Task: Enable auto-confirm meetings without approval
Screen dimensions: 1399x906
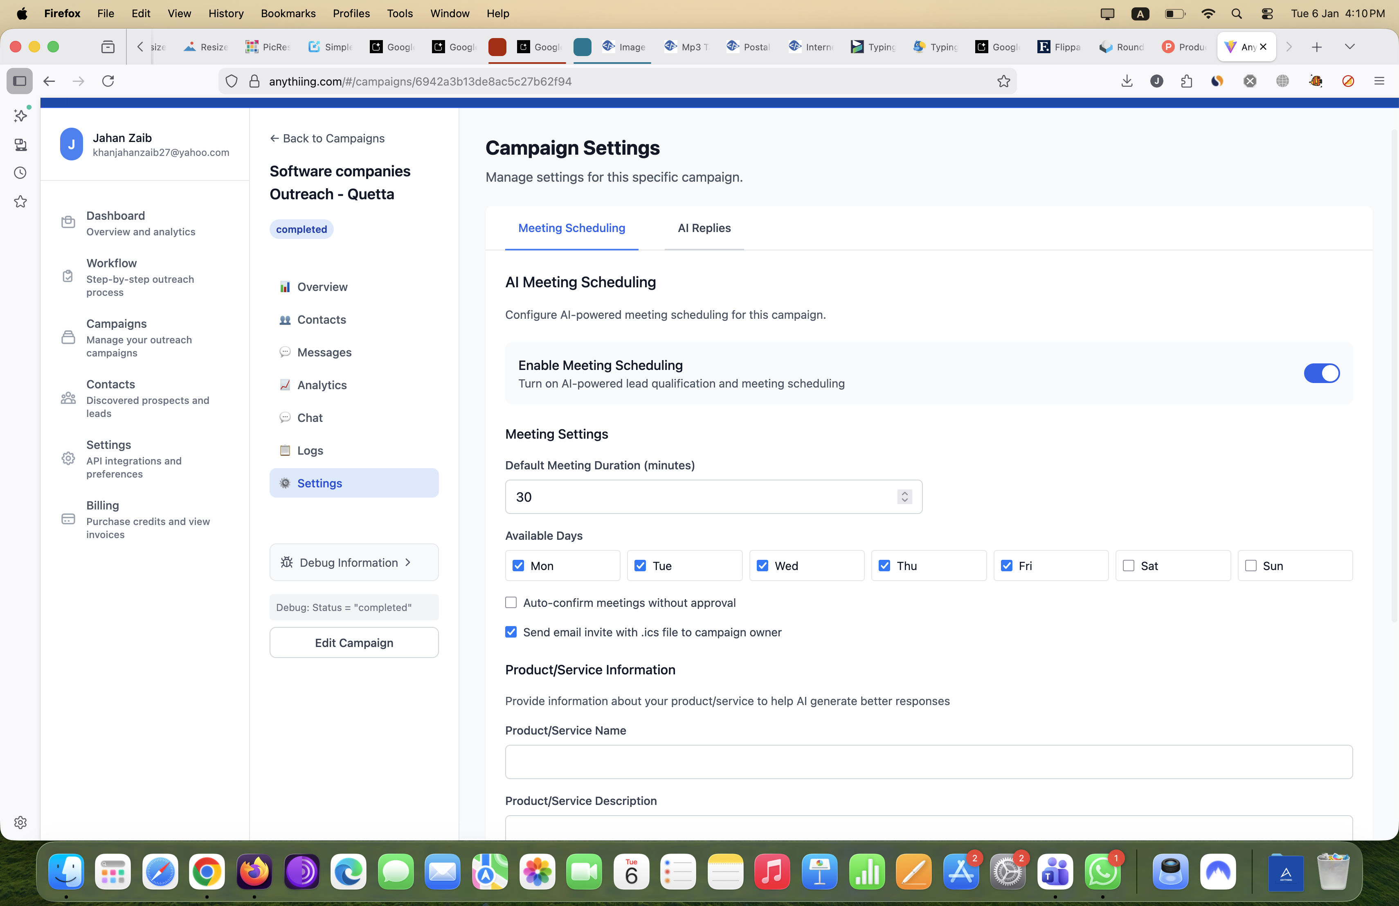Action: [x=511, y=602]
